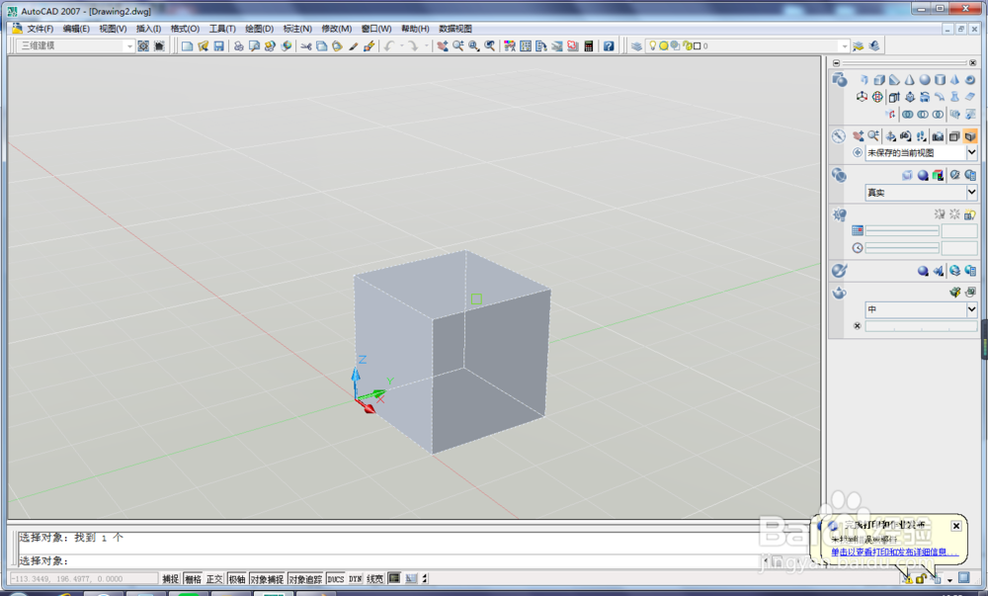This screenshot has height=596, width=988.
Task: Click the Union boolean icon
Action: tap(908, 114)
